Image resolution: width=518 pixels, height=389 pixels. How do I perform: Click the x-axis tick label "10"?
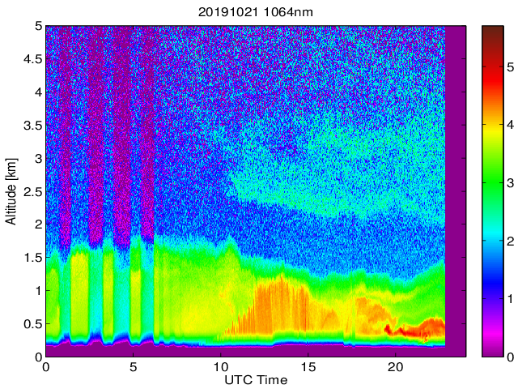tap(220, 367)
